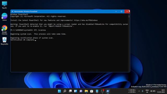Click the battery tray icon
167x94 pixels.
pos(154,91)
